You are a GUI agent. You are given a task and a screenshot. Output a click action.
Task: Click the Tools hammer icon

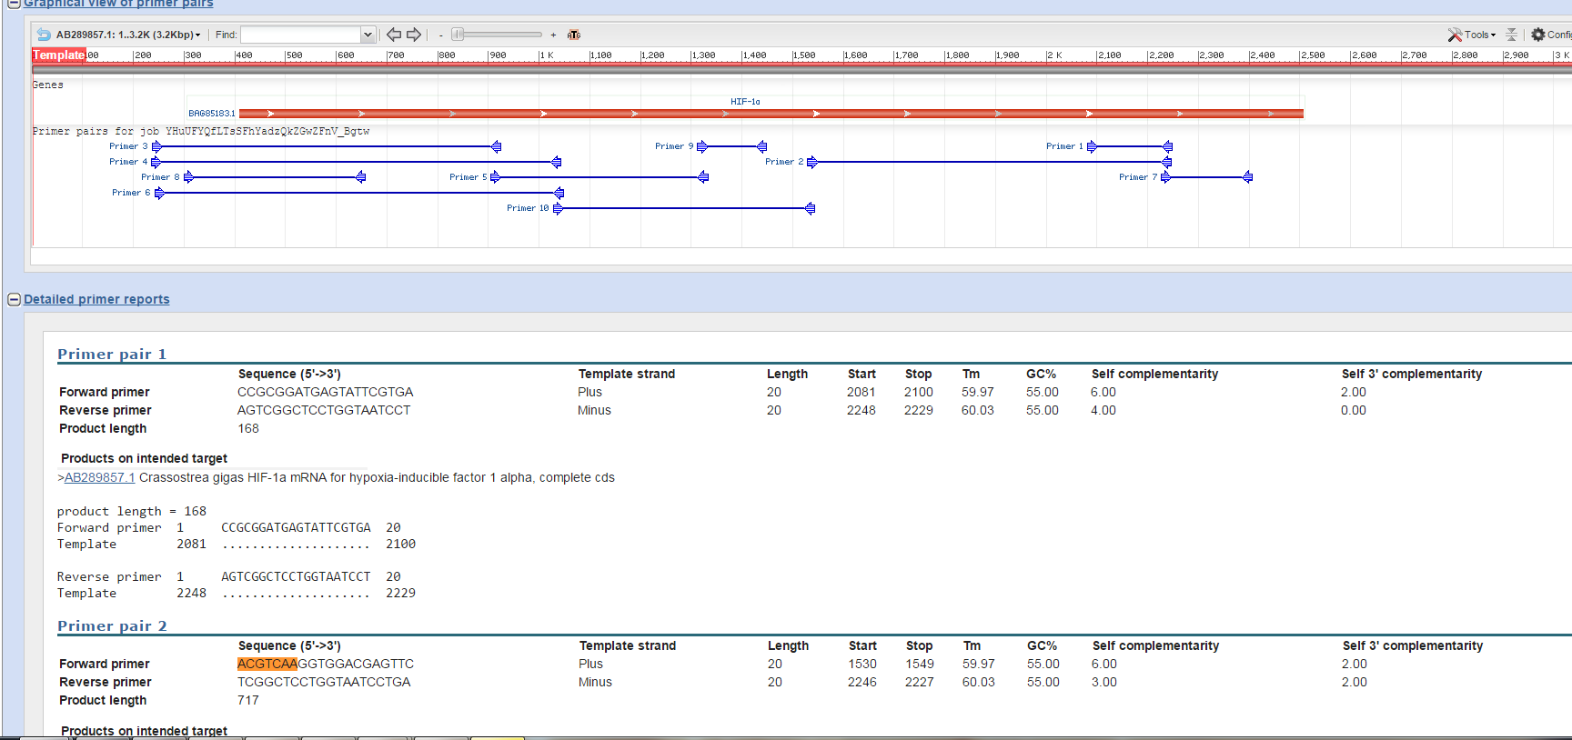[1455, 35]
